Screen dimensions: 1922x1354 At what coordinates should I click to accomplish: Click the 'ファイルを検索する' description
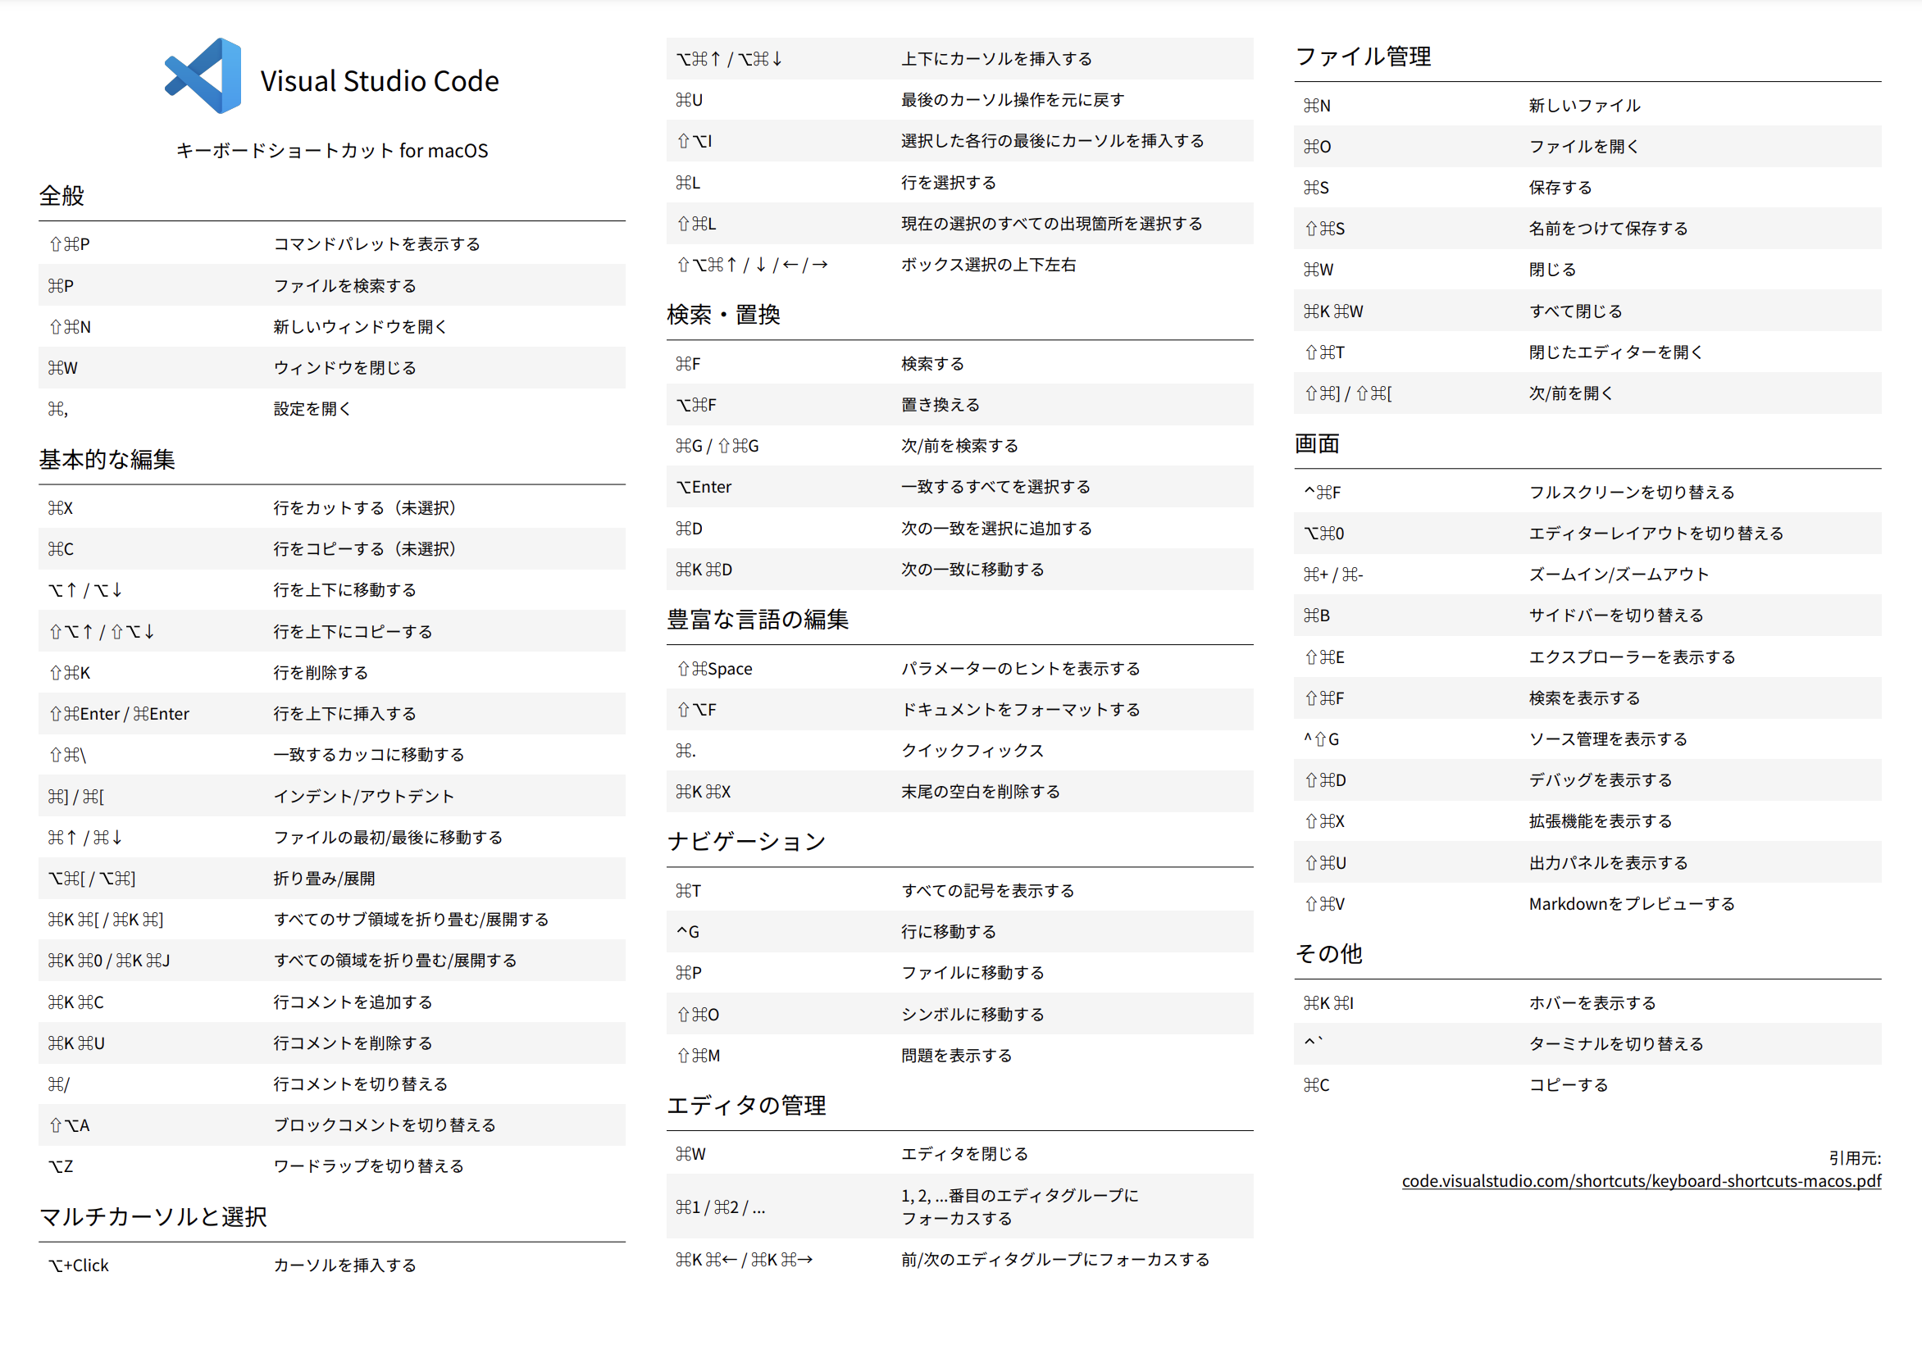(345, 286)
